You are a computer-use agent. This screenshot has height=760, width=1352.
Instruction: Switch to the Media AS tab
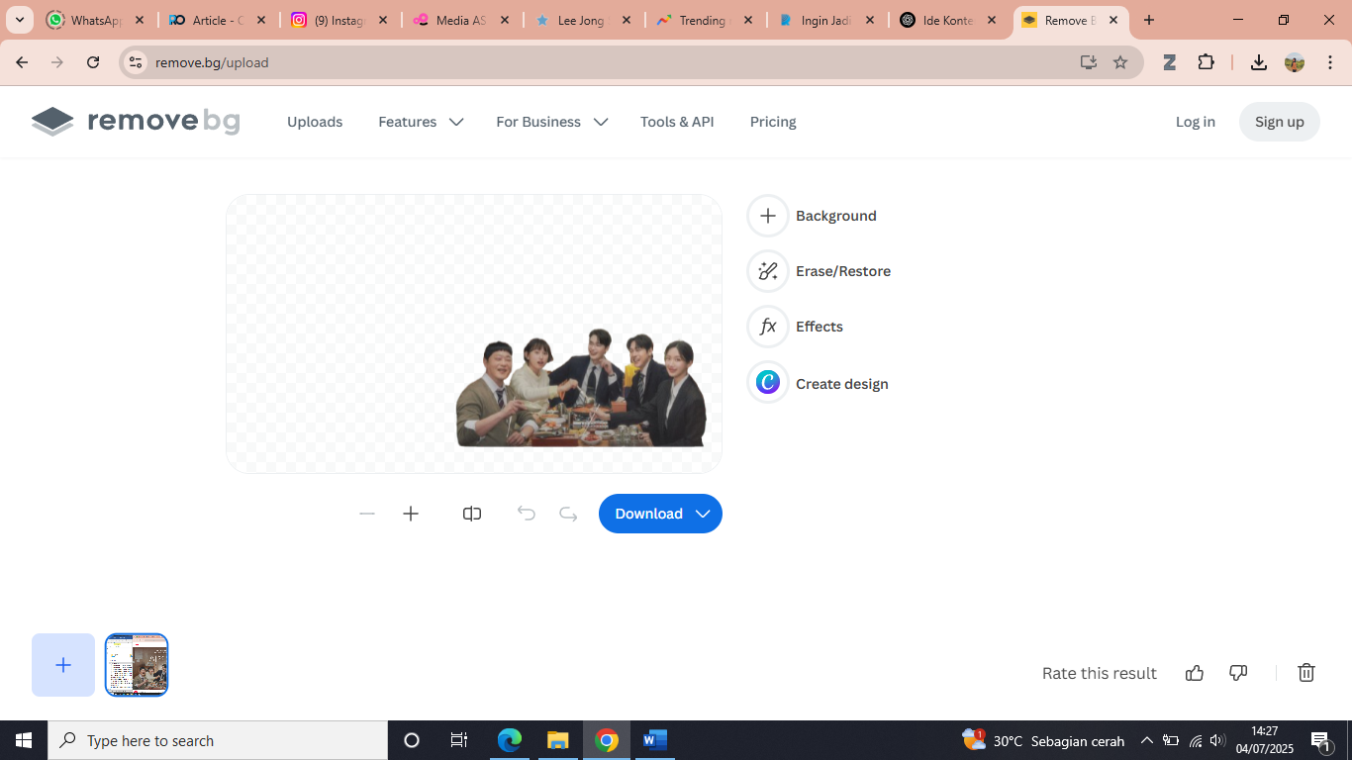coord(461,20)
